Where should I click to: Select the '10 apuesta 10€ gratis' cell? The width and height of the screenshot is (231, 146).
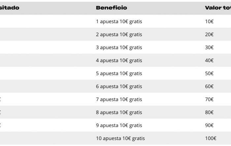[x=120, y=139]
